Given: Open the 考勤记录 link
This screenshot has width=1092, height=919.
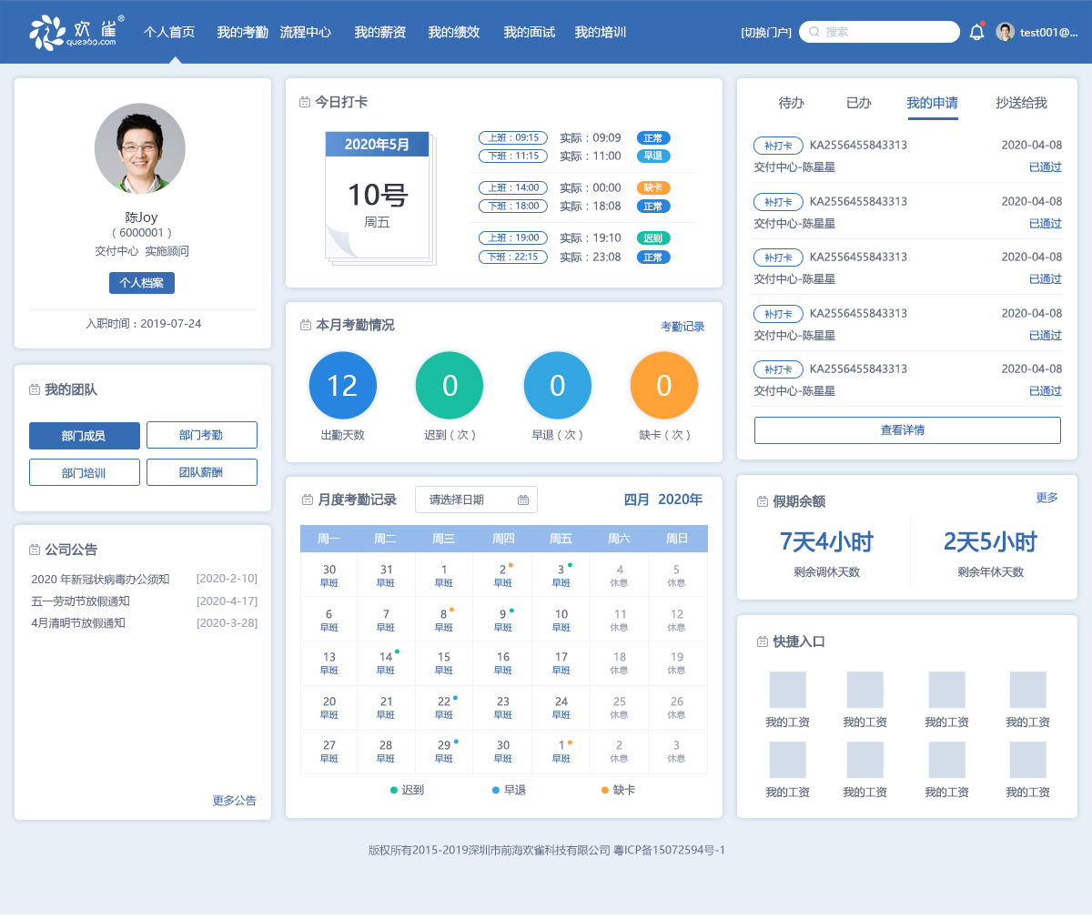Looking at the screenshot, I should [682, 327].
